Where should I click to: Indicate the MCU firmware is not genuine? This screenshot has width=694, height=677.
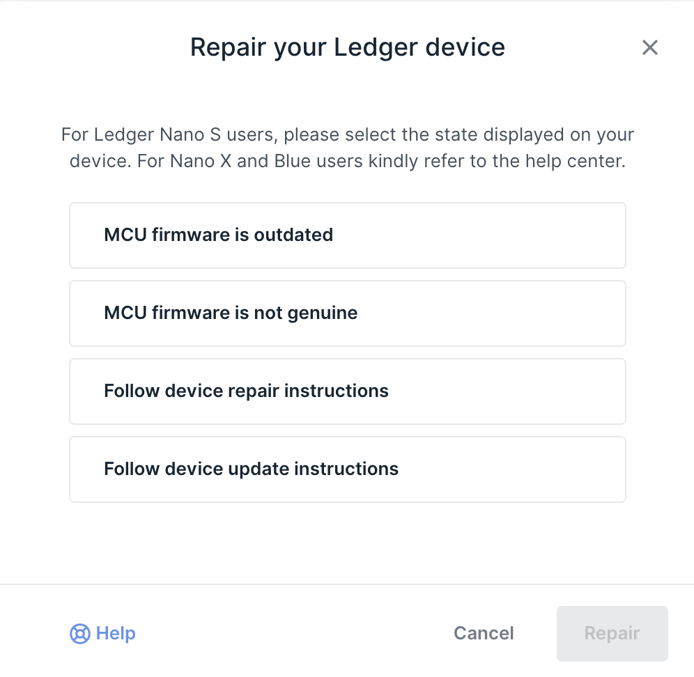coord(347,313)
